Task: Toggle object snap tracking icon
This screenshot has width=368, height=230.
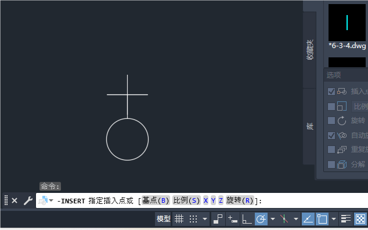Action: tap(308, 219)
